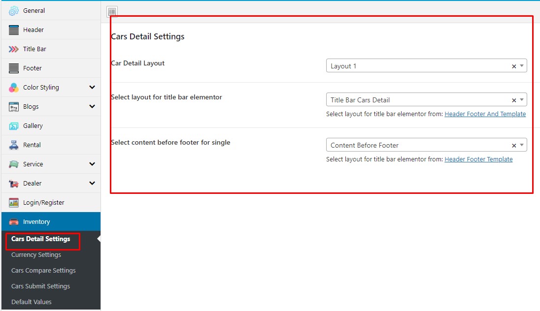Go to Cars Submit Settings
The width and height of the screenshot is (540, 311).
[40, 286]
